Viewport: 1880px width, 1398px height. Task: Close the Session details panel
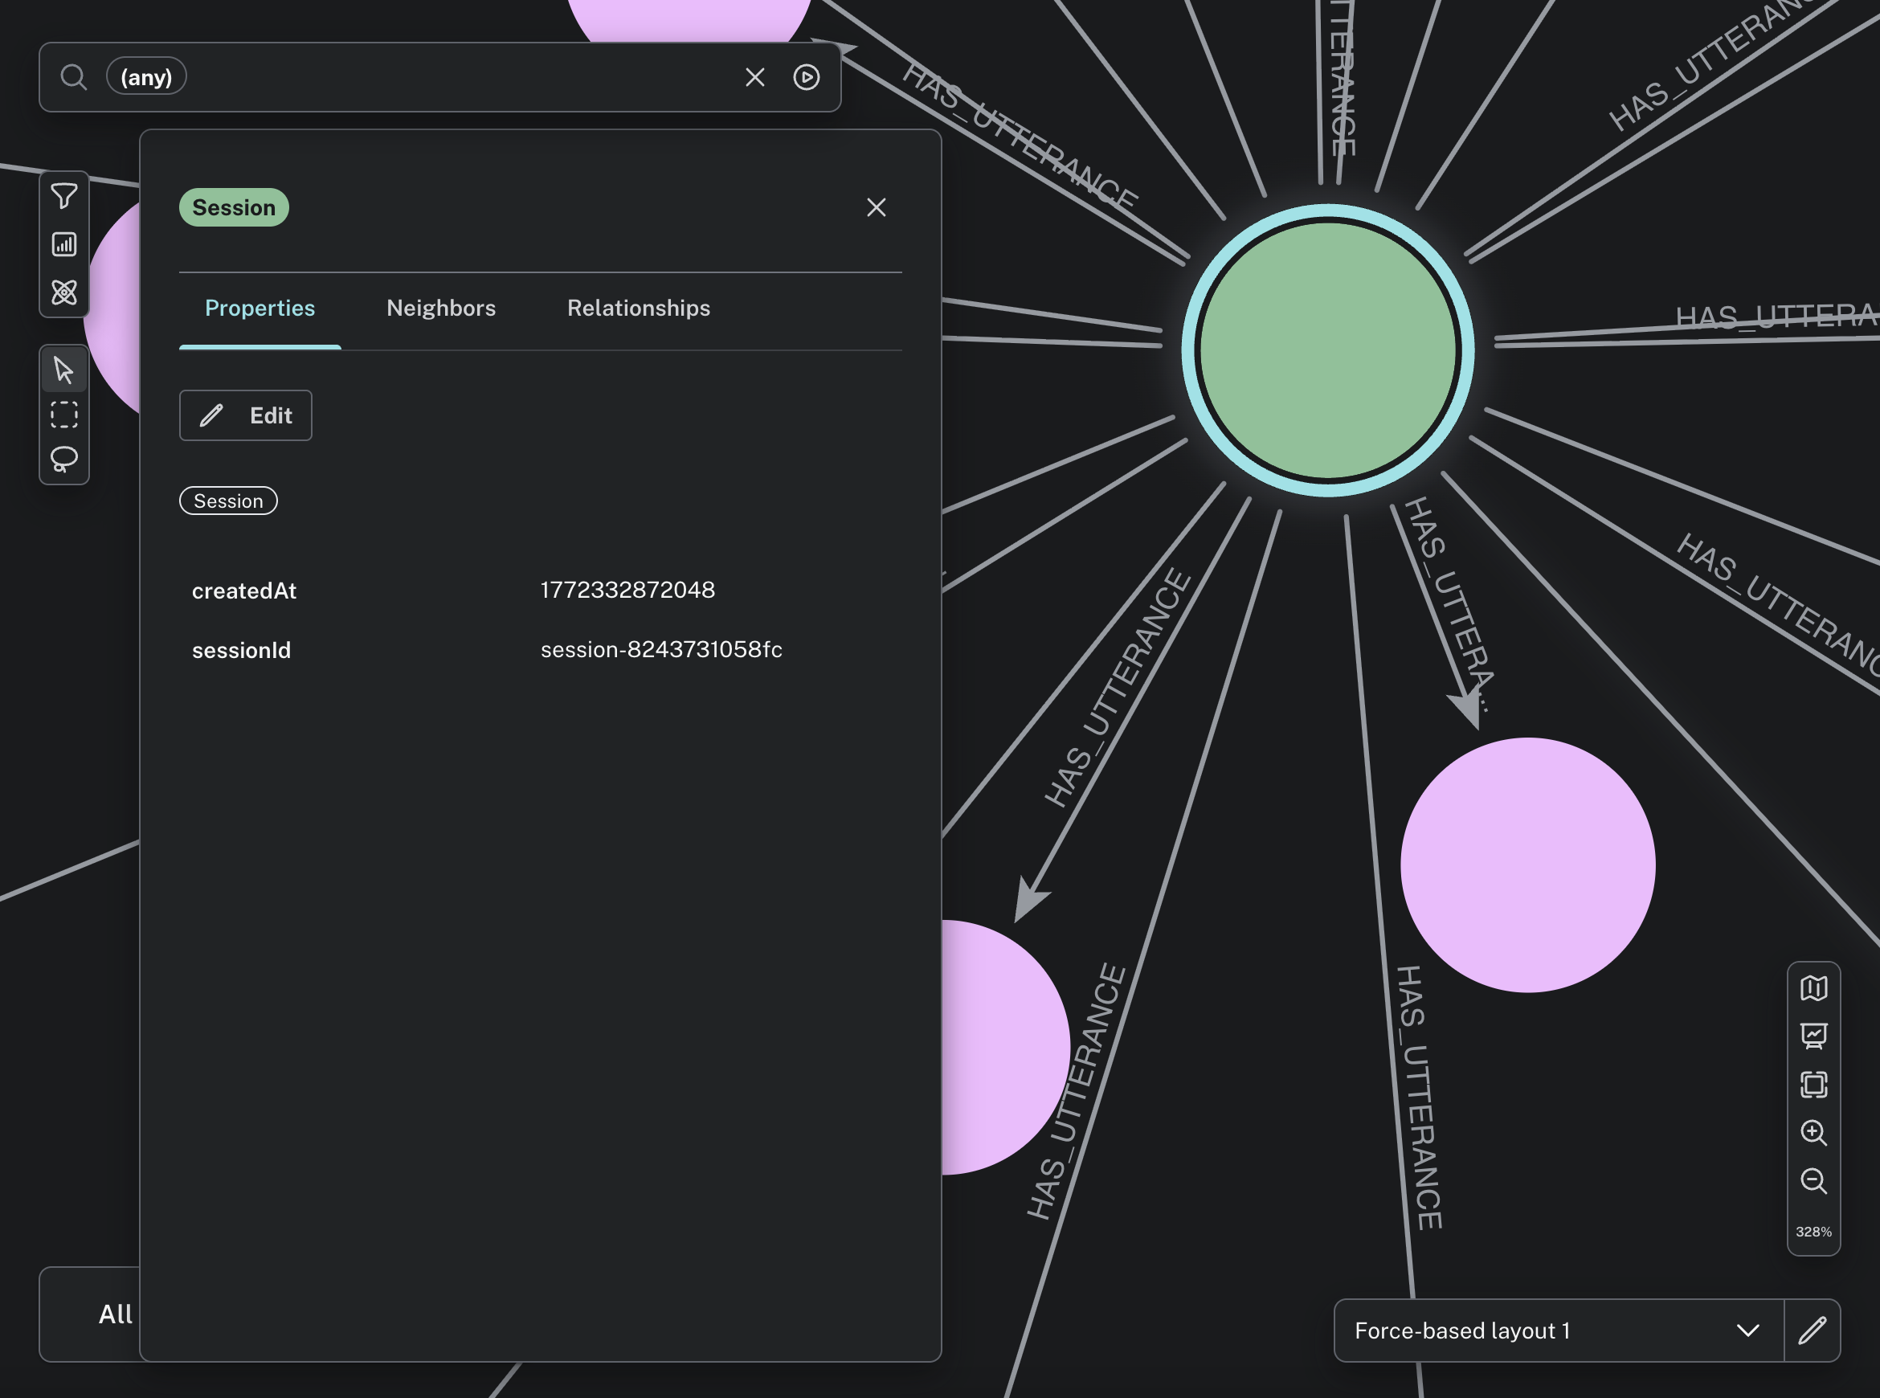[876, 207]
